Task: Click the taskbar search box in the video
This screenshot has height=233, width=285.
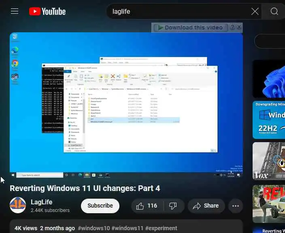Action: 40,175
